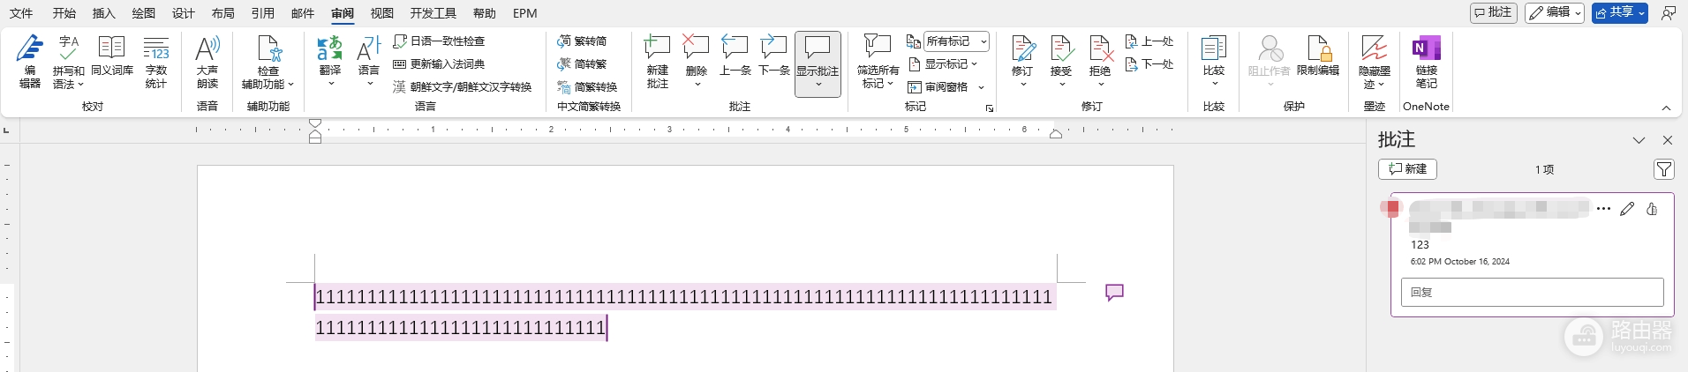Open the 语言 language options

(x=369, y=62)
